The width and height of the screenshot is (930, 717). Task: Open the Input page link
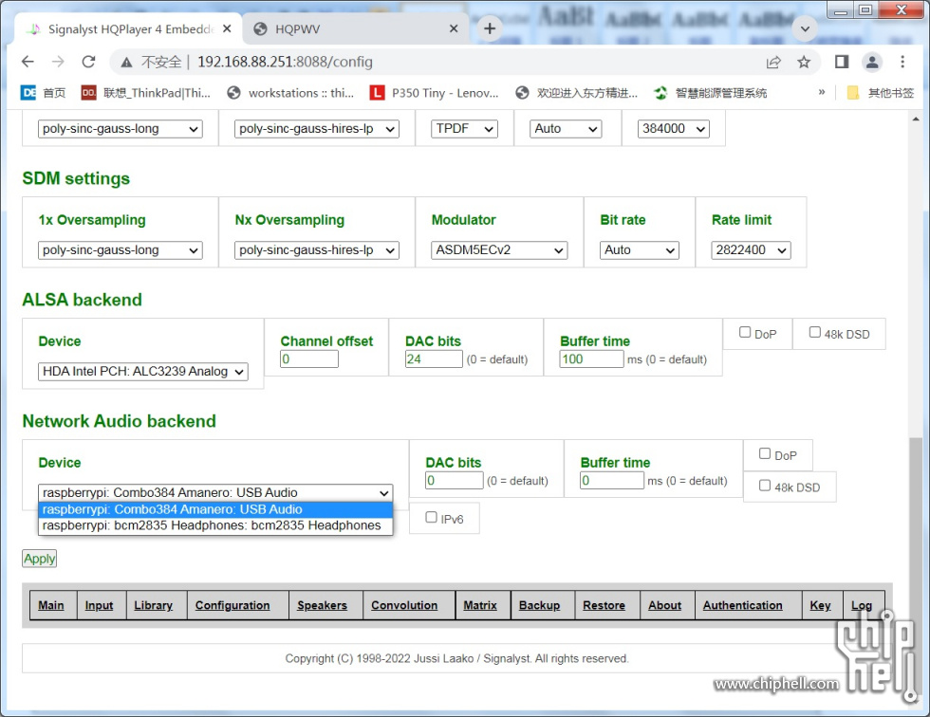(x=99, y=605)
